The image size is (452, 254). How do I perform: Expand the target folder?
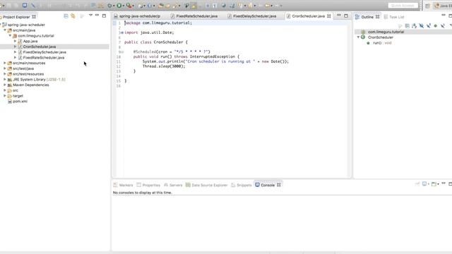click(x=5, y=96)
